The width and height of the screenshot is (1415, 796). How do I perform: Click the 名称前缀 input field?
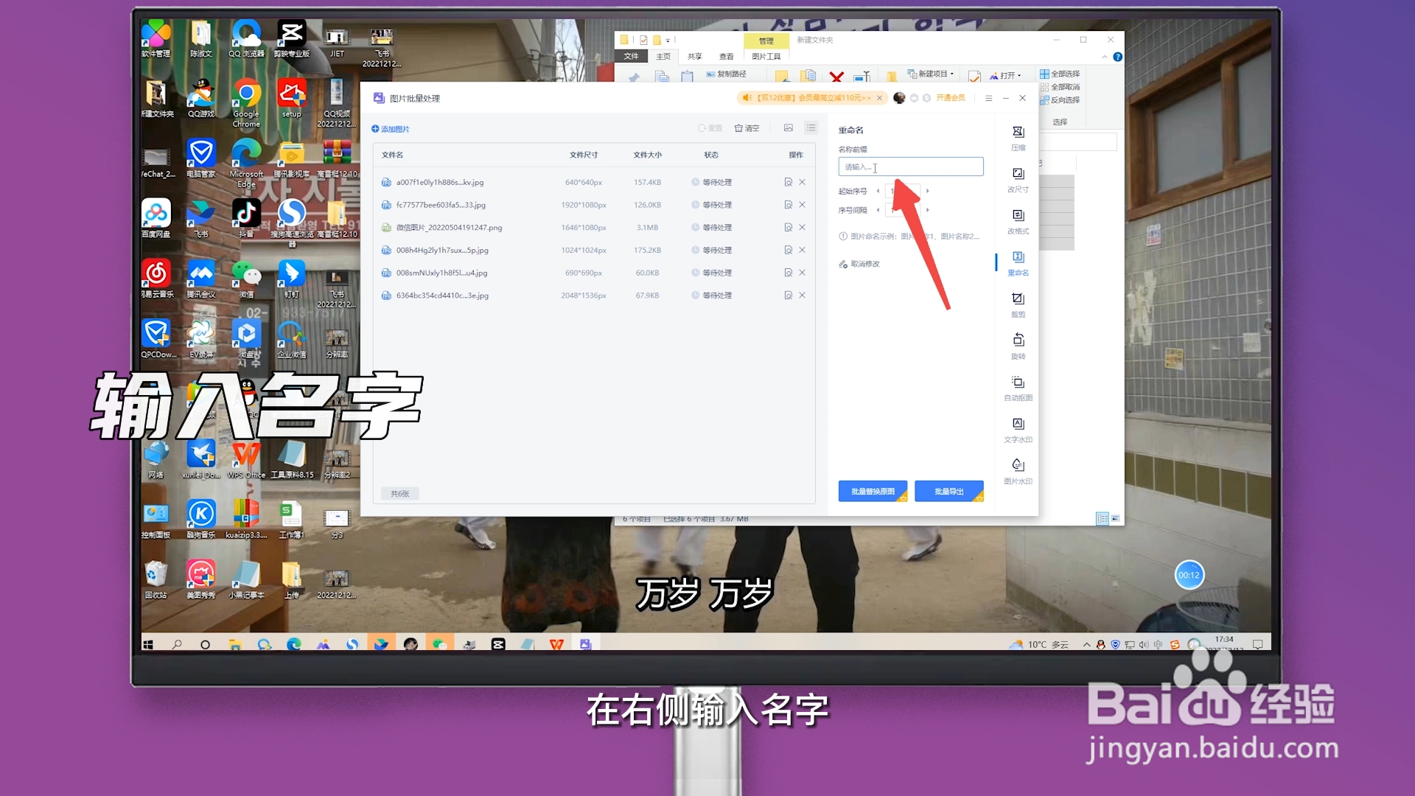point(910,167)
